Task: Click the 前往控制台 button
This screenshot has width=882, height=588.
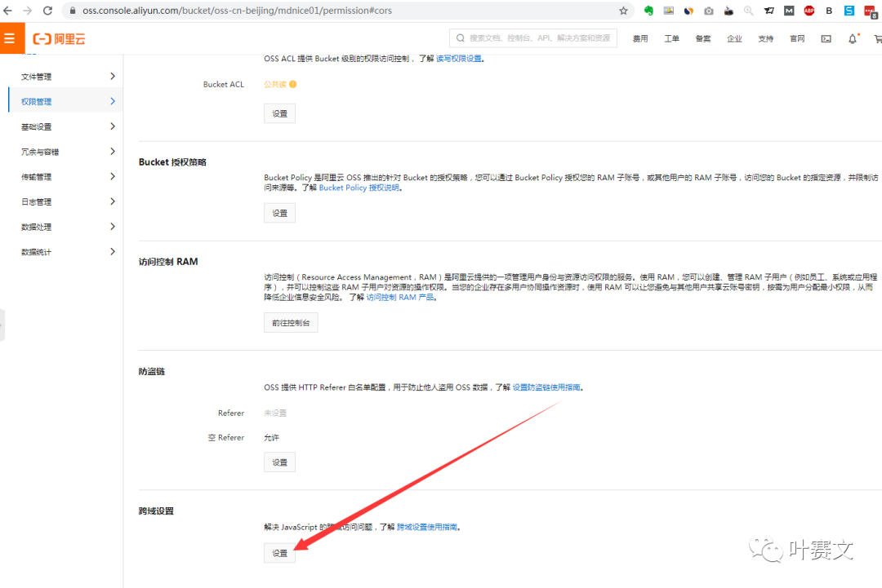Action: [x=291, y=323]
